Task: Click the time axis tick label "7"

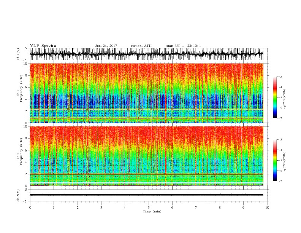Action: pos(196,207)
